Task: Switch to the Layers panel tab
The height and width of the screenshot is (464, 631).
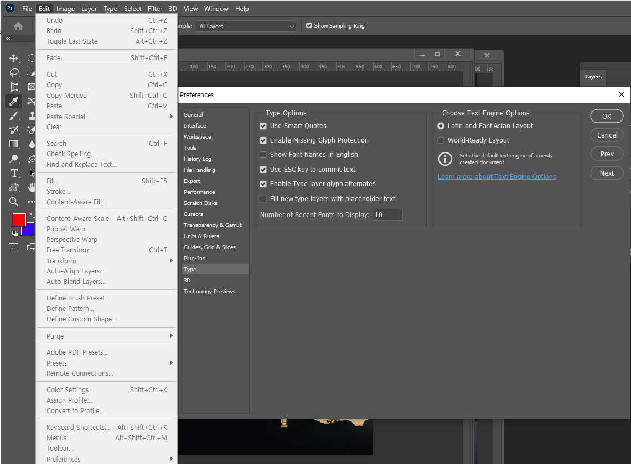Action: pyautogui.click(x=593, y=77)
